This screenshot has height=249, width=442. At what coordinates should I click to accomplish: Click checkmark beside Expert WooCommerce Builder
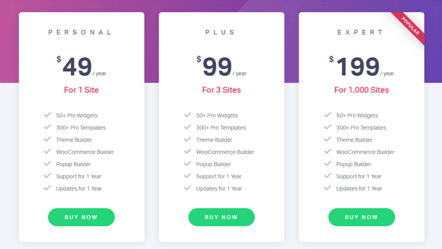click(x=328, y=151)
